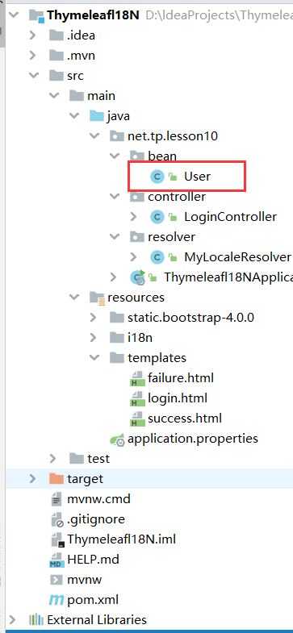
Task: Collapse the resolver package arrow
Action: [x=115, y=236]
